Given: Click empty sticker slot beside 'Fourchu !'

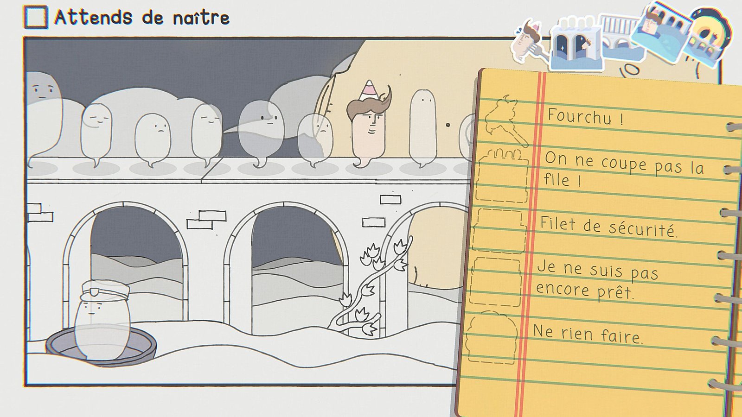Looking at the screenshot, I should pos(505,120).
